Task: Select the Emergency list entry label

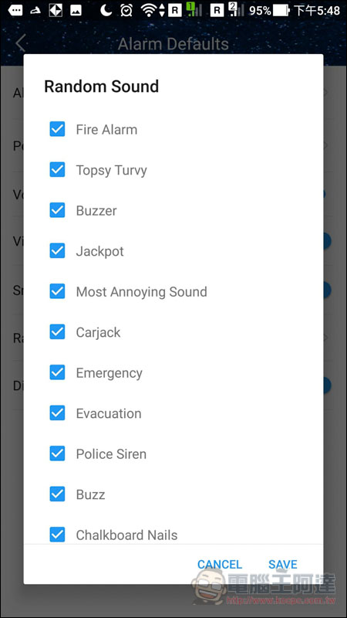Action: click(x=109, y=373)
